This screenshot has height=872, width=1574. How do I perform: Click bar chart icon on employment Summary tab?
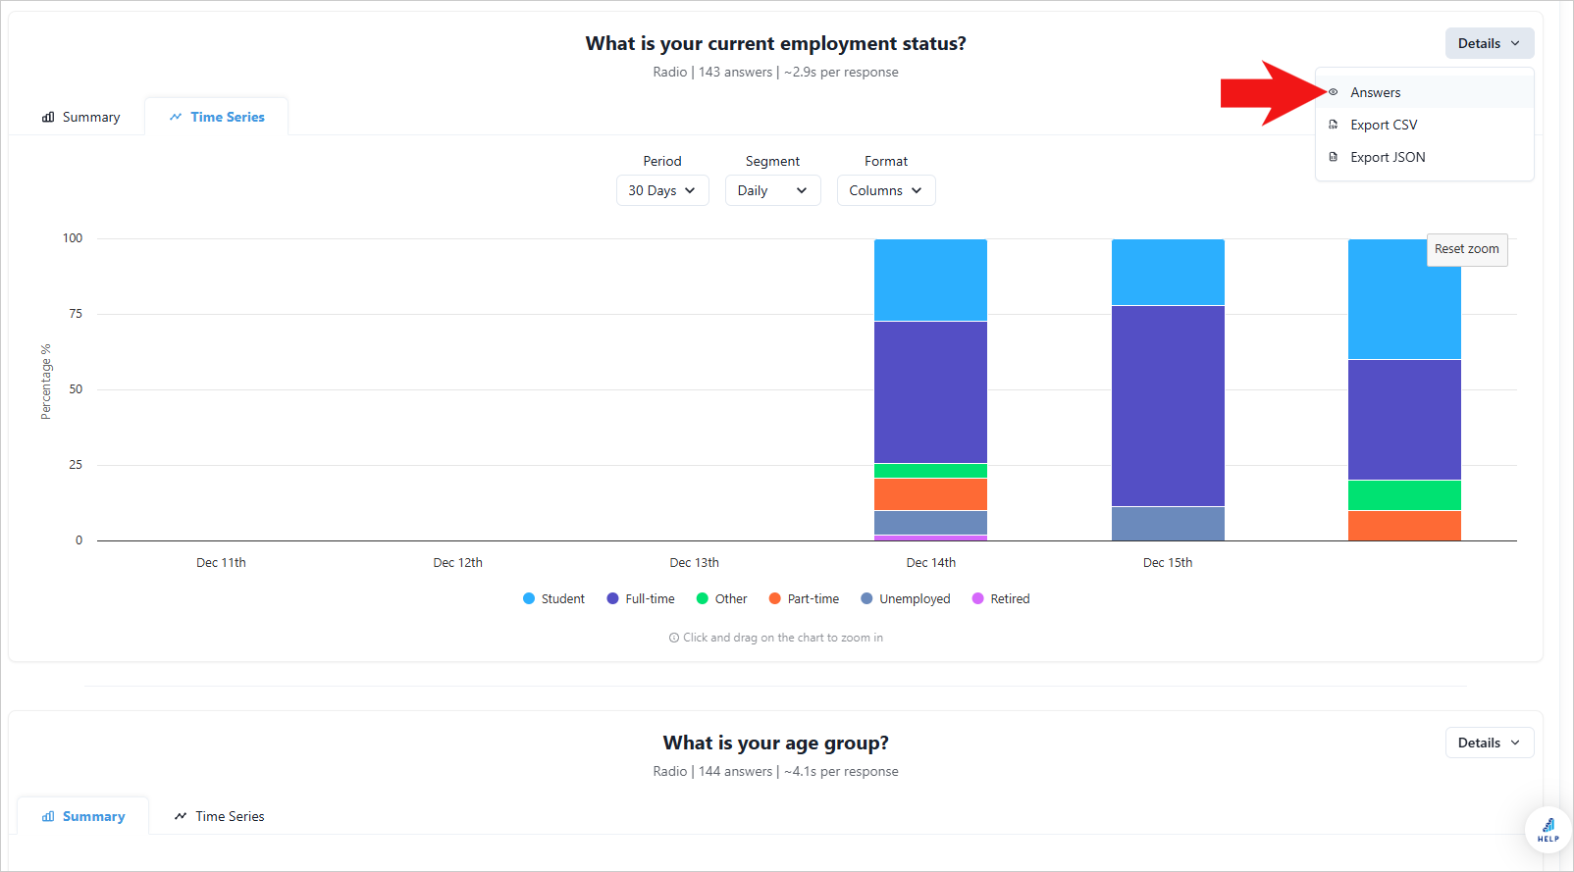[48, 117]
